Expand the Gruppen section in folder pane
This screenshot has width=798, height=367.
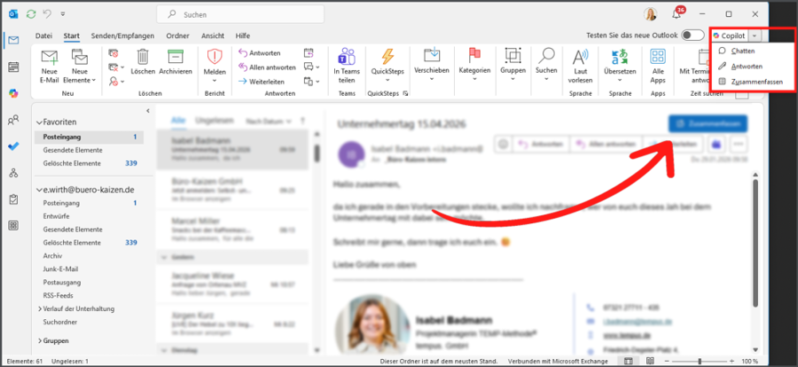[40, 340]
